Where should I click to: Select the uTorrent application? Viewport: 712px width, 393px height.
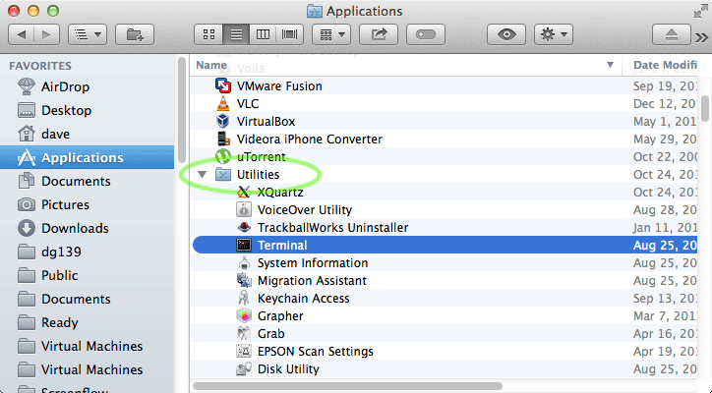click(445, 156)
